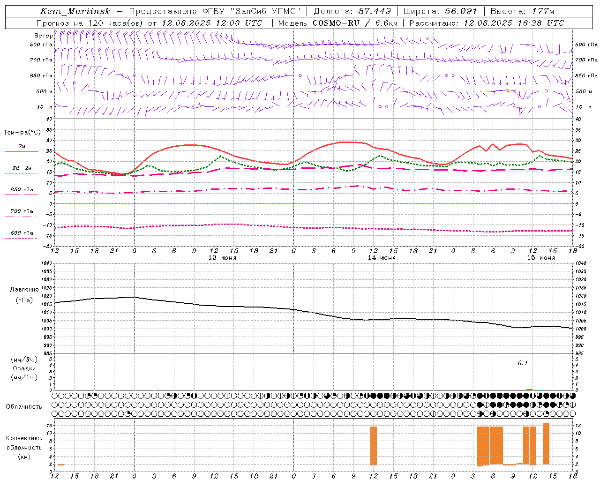The width and height of the screenshot is (600, 480).
Task: Select the Широта: 56.091 header value
Action: [x=440, y=11]
